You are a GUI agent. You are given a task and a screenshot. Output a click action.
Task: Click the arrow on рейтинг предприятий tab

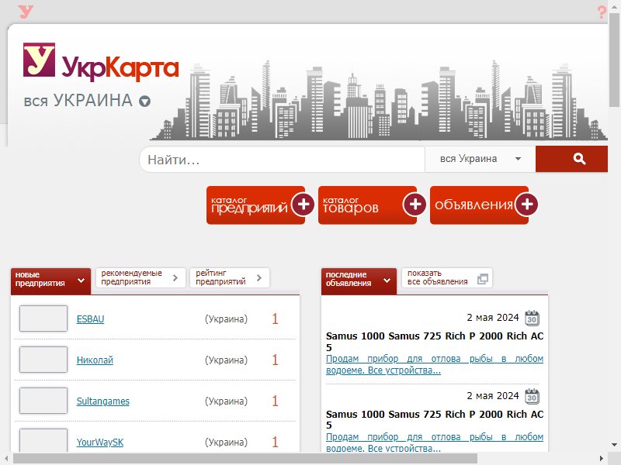pyautogui.click(x=259, y=278)
